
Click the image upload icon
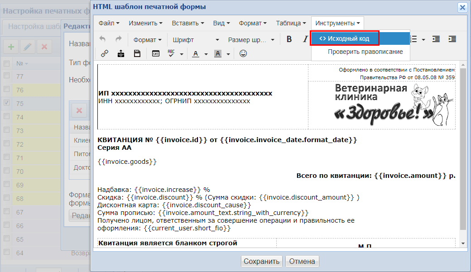click(x=120, y=53)
